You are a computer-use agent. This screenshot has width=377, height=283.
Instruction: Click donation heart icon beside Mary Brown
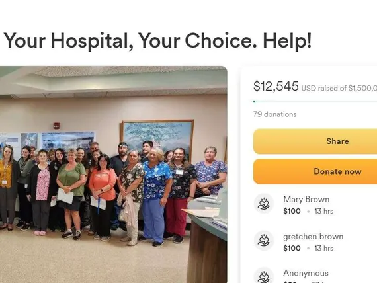pyautogui.click(x=264, y=204)
